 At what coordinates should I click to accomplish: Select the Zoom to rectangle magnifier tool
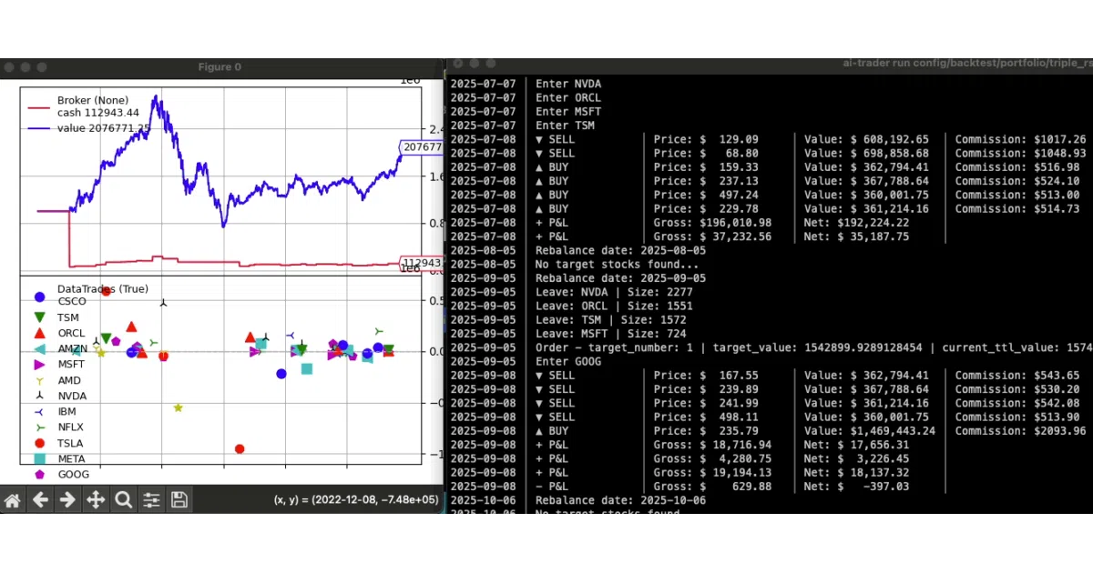(123, 499)
